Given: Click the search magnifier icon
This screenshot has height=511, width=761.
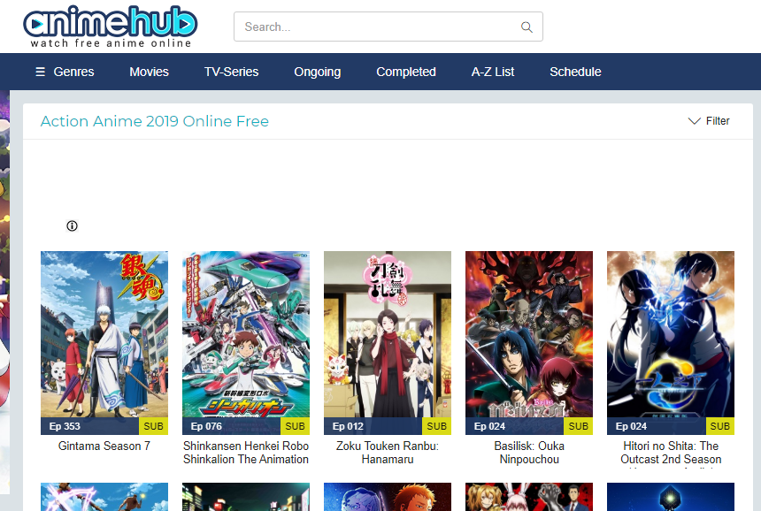Looking at the screenshot, I should [x=527, y=27].
